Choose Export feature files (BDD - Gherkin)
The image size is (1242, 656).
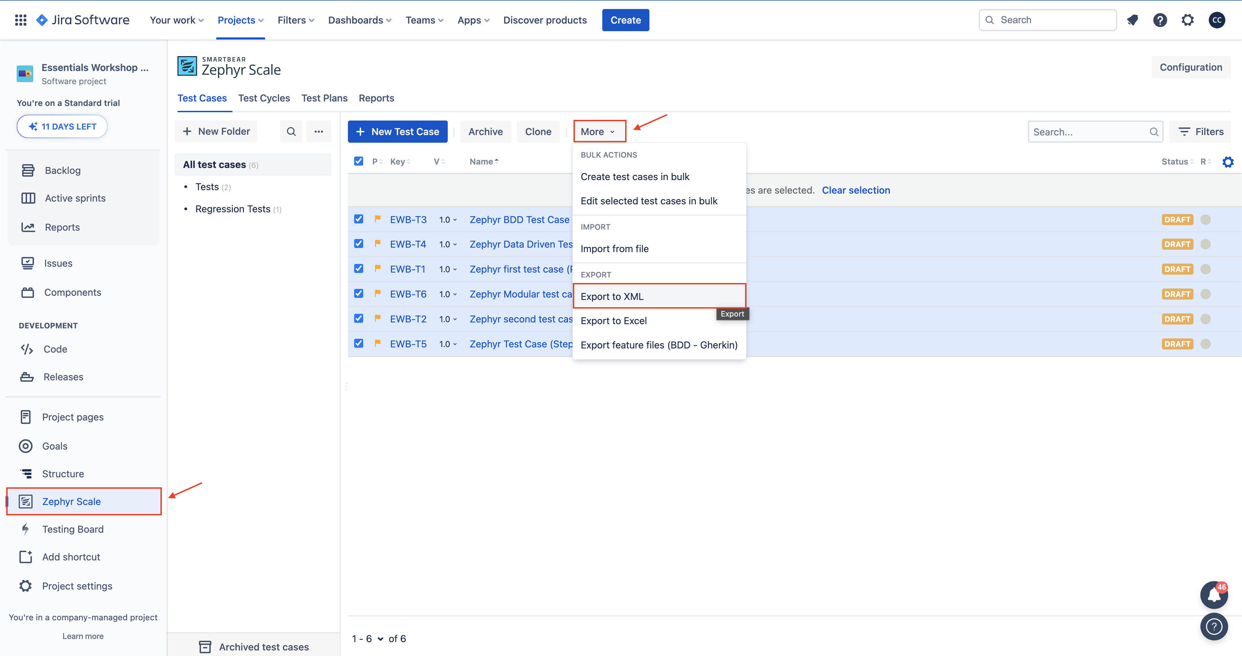[x=659, y=345]
